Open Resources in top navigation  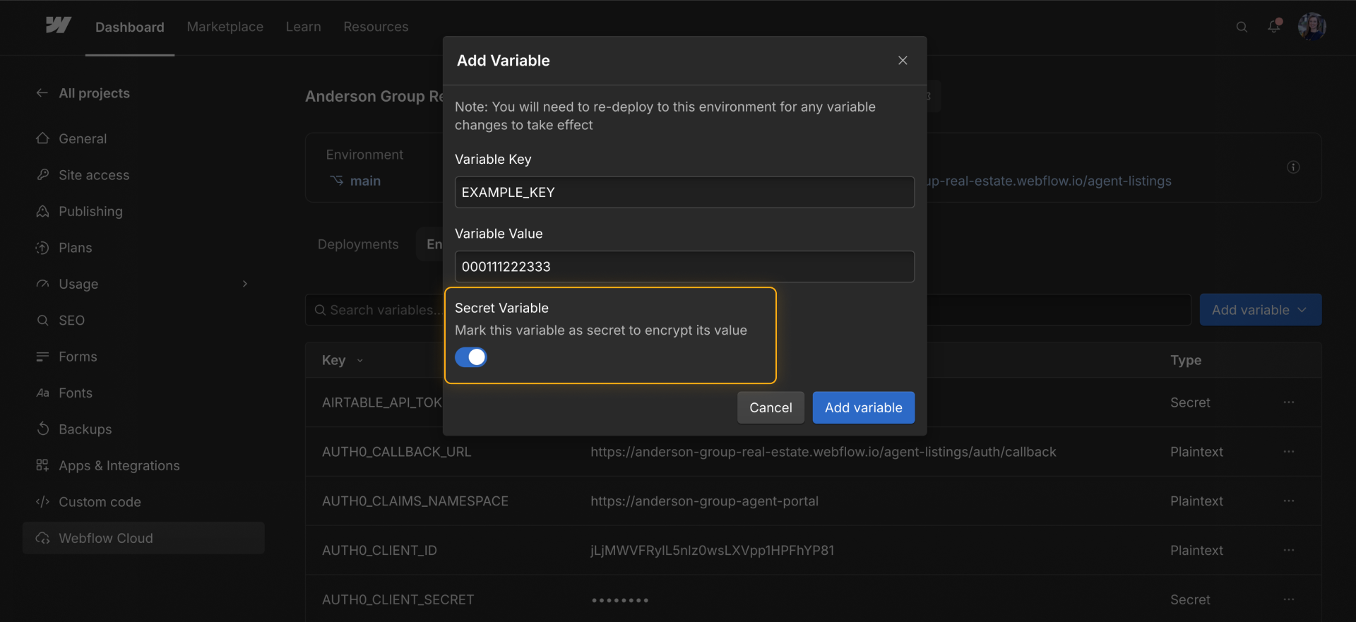click(376, 27)
